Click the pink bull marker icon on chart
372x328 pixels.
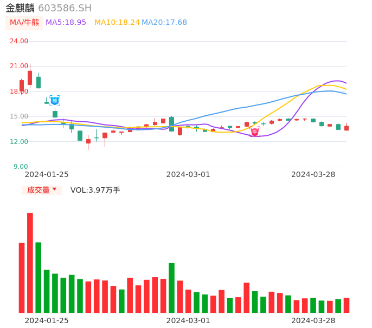tap(255, 132)
